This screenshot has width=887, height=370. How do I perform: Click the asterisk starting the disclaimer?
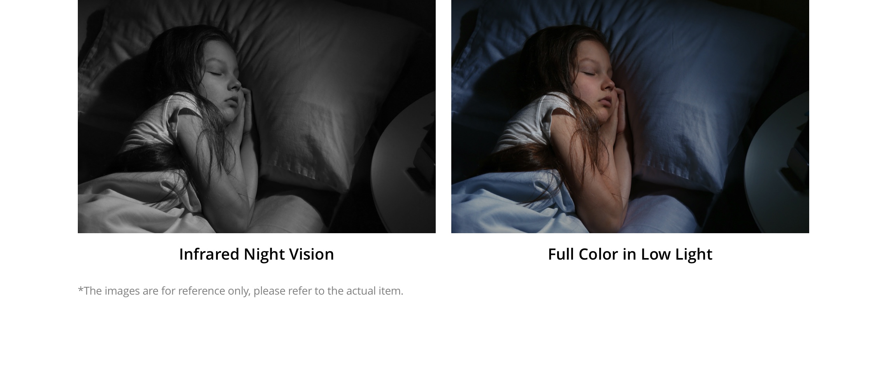tap(81, 289)
